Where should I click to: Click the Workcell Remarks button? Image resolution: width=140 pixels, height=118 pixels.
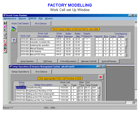(x=109, y=61)
